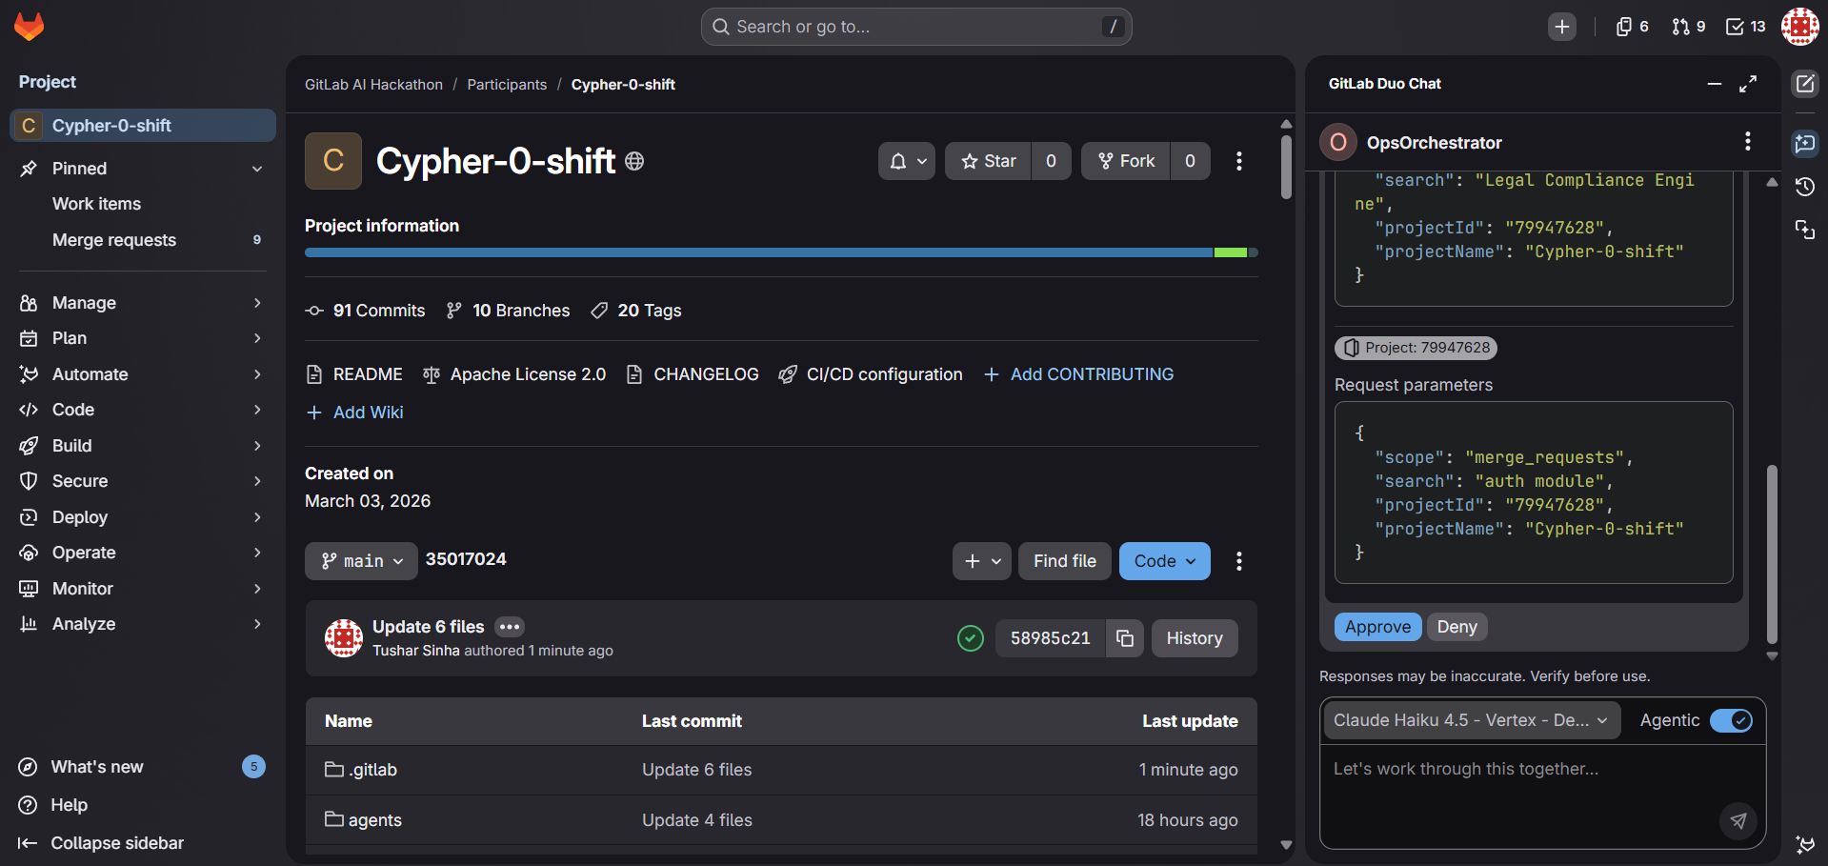Open the Add Wiki link
This screenshot has width=1828, height=866.
pos(354,413)
